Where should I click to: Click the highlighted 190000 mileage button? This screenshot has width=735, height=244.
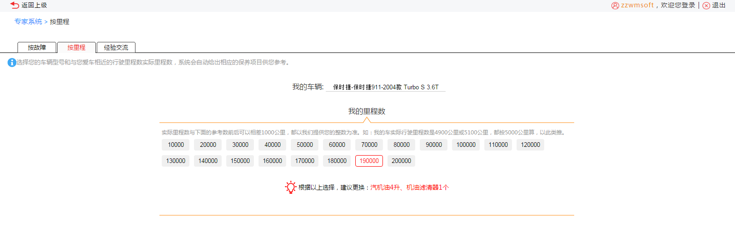pyautogui.click(x=369, y=161)
